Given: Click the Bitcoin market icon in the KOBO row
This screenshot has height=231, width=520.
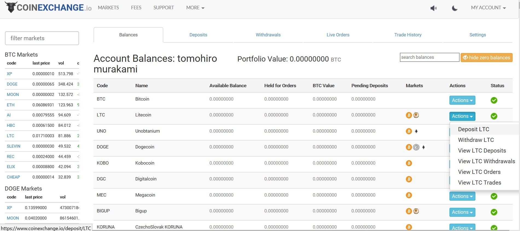Looking at the screenshot, I should click(x=409, y=163).
